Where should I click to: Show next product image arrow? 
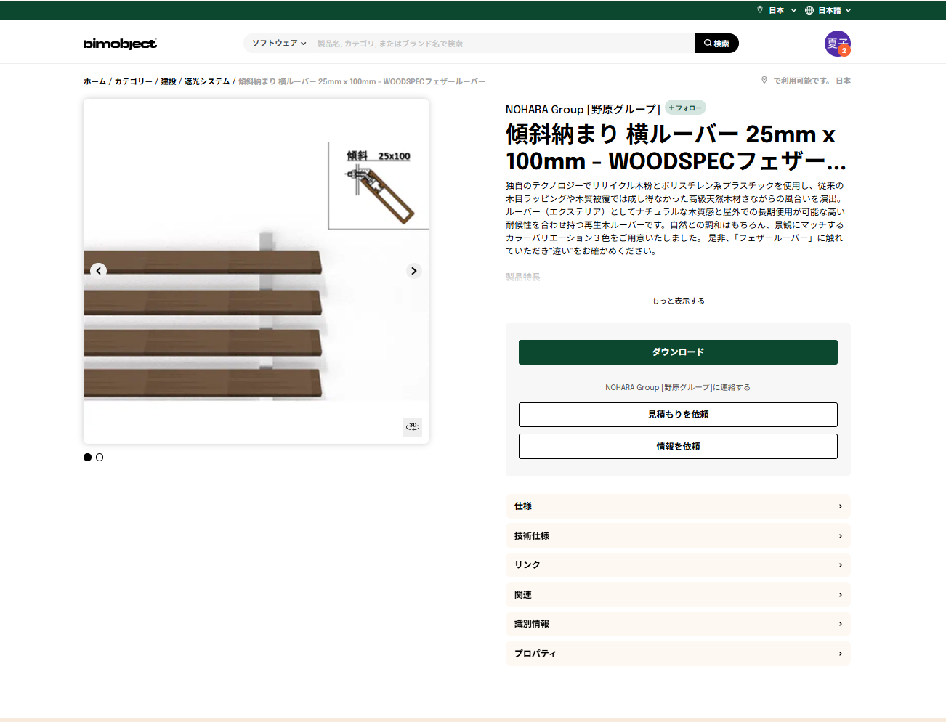(x=413, y=271)
